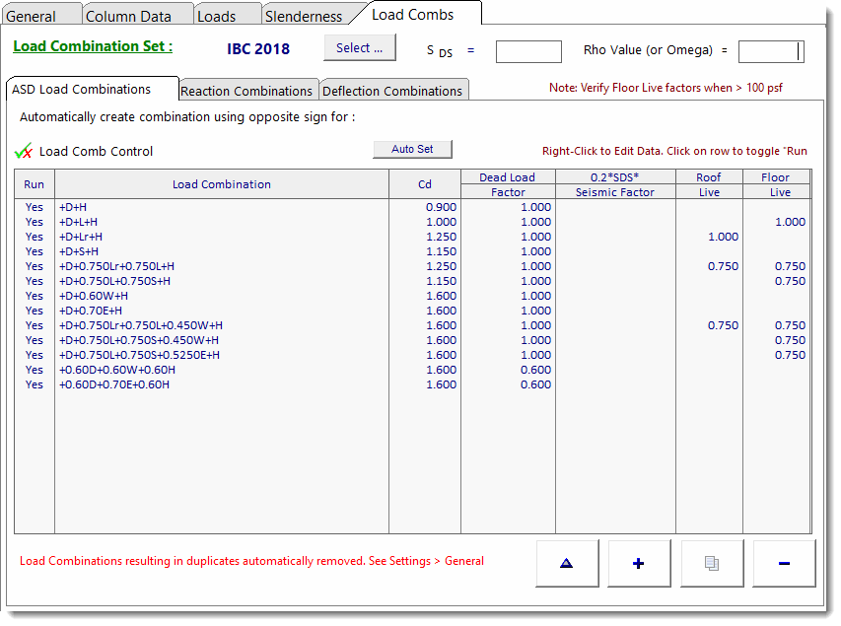This screenshot has width=841, height=626.
Task: Toggle Run for +D+0.750Lr+0.750L+H row
Action: pyautogui.click(x=35, y=266)
